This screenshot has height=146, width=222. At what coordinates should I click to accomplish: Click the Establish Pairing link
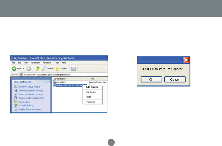coord(26,106)
